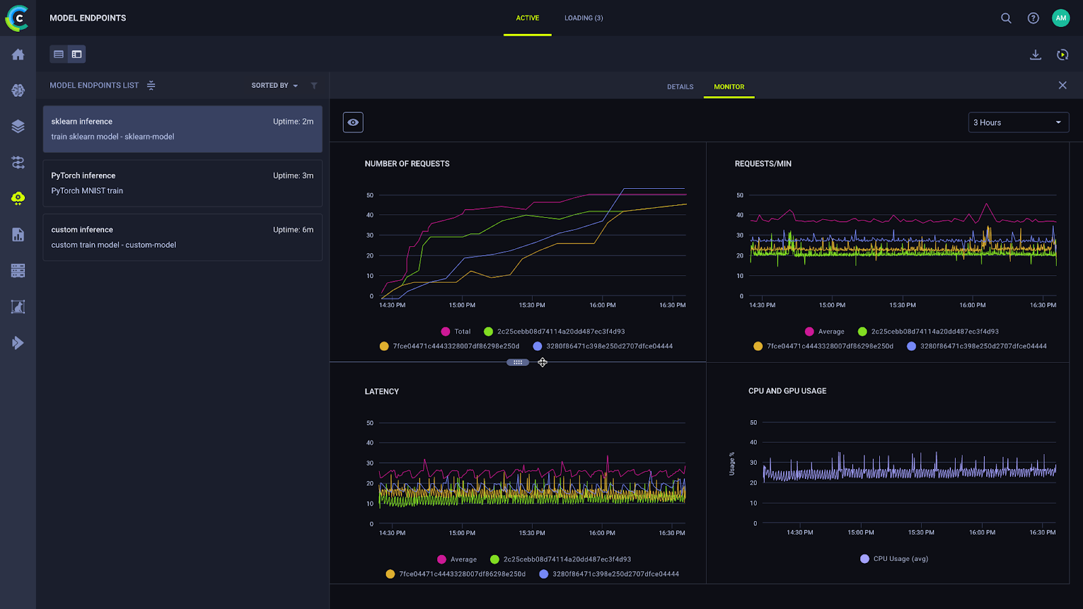Image resolution: width=1083 pixels, height=609 pixels.
Task: Switch to split view layout toggle
Action: click(76, 54)
